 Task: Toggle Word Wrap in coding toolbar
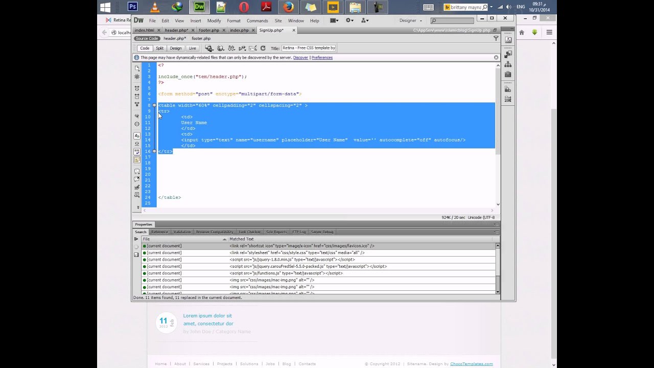pos(137,152)
